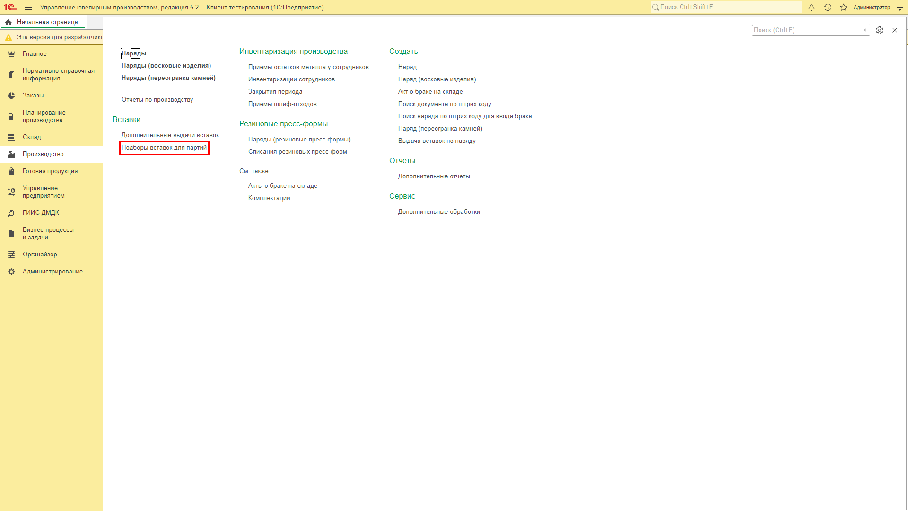
Task: Open Приемы остатков металла у сотрудников
Action: [x=308, y=67]
